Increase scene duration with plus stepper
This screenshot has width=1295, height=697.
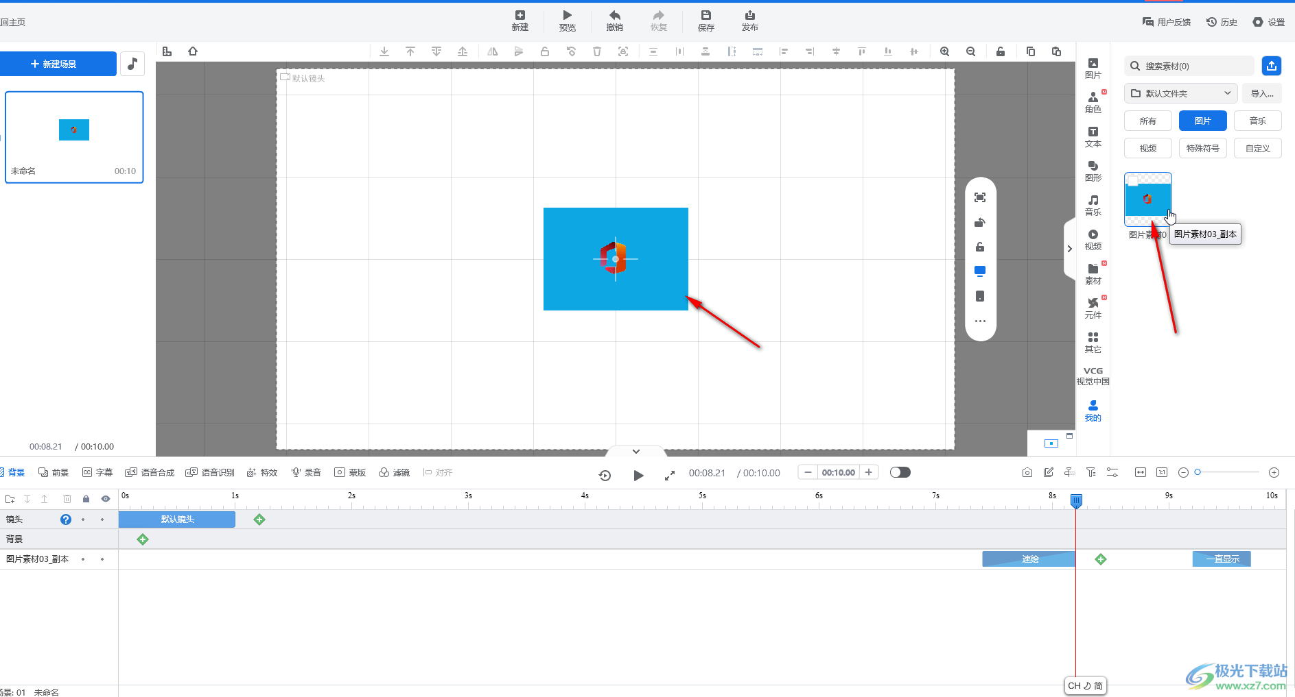tap(869, 472)
